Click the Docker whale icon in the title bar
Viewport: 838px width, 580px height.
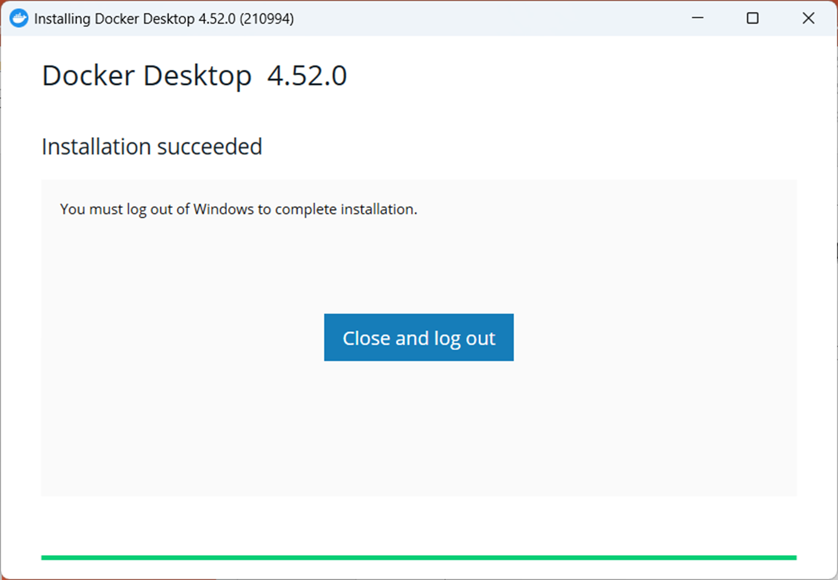click(x=19, y=18)
